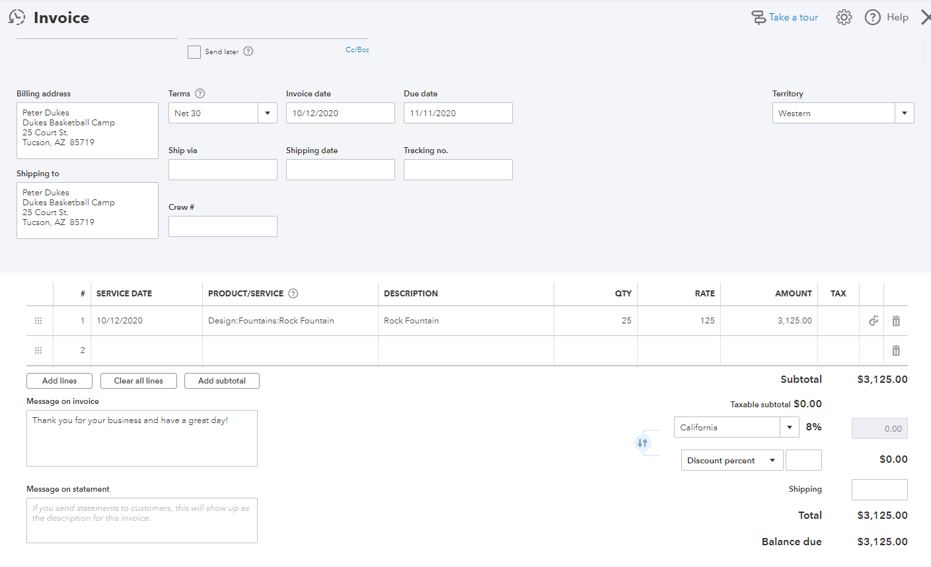Open the settings gear icon
This screenshot has height=567, width=931.
(x=844, y=17)
